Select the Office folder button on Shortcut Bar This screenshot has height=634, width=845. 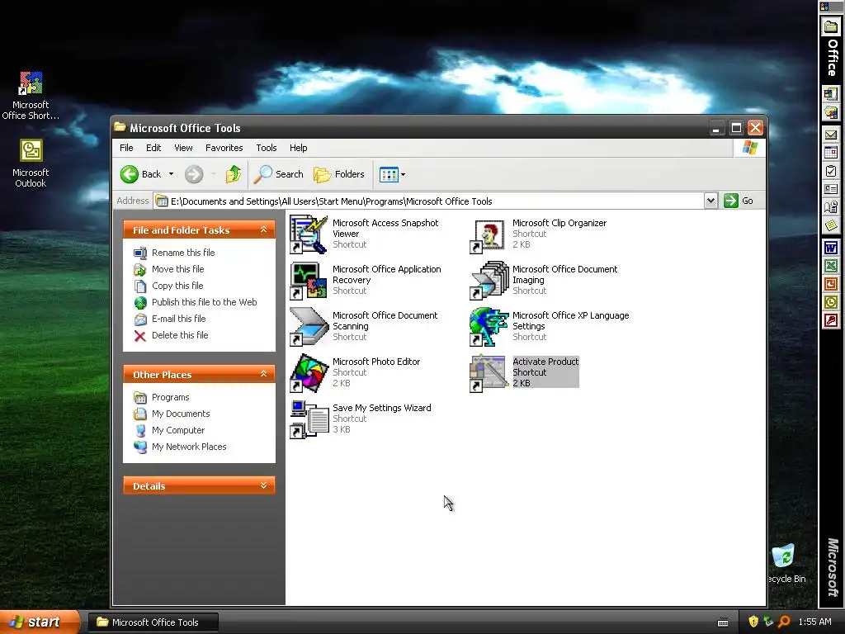click(x=830, y=26)
